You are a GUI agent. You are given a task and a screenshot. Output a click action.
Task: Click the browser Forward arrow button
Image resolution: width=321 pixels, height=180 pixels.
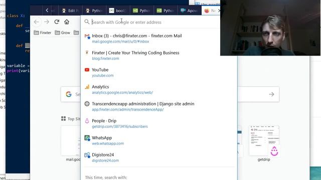point(47,22)
